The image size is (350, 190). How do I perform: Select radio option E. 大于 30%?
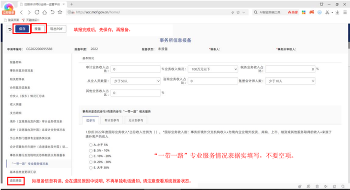point(90,168)
